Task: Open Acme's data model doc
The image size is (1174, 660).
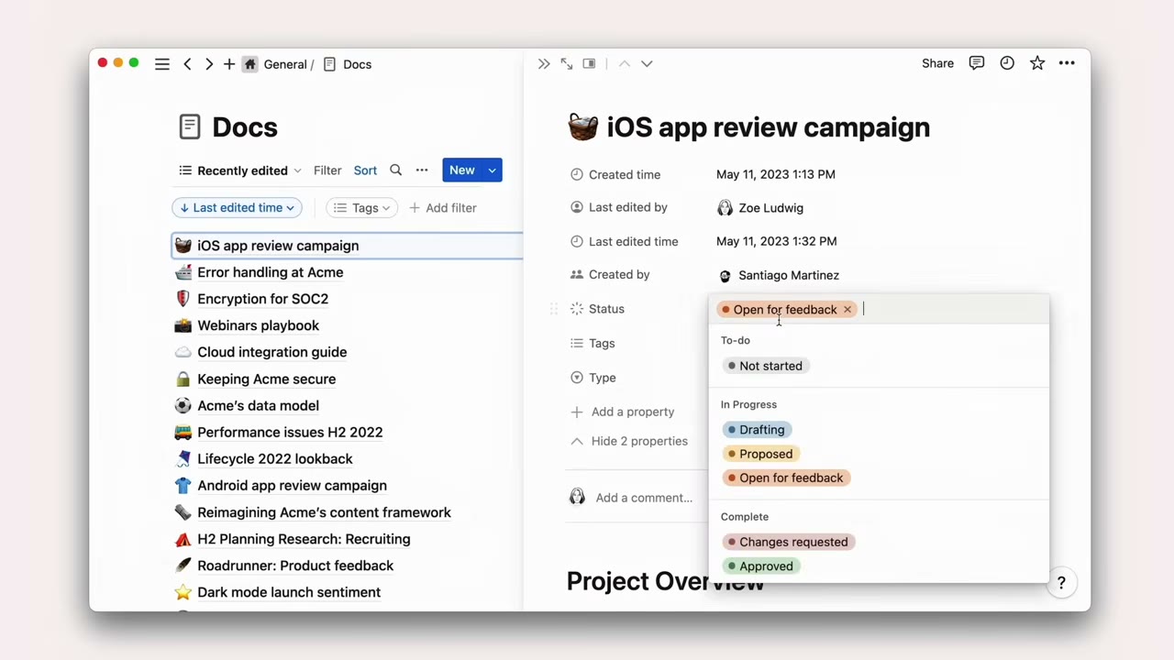Action: click(258, 405)
